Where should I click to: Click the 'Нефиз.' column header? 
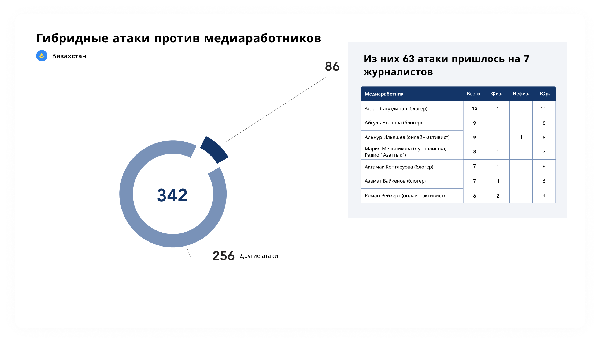pos(521,94)
